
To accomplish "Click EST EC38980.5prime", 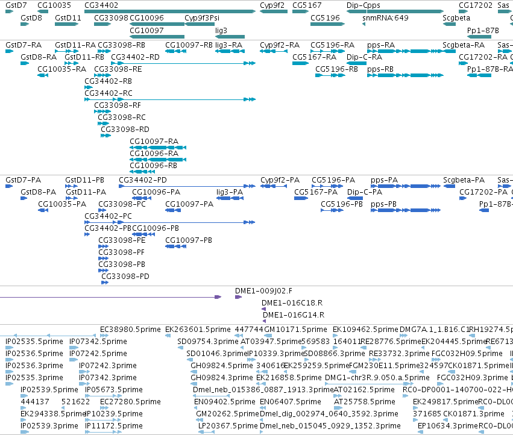I will (130, 330).
